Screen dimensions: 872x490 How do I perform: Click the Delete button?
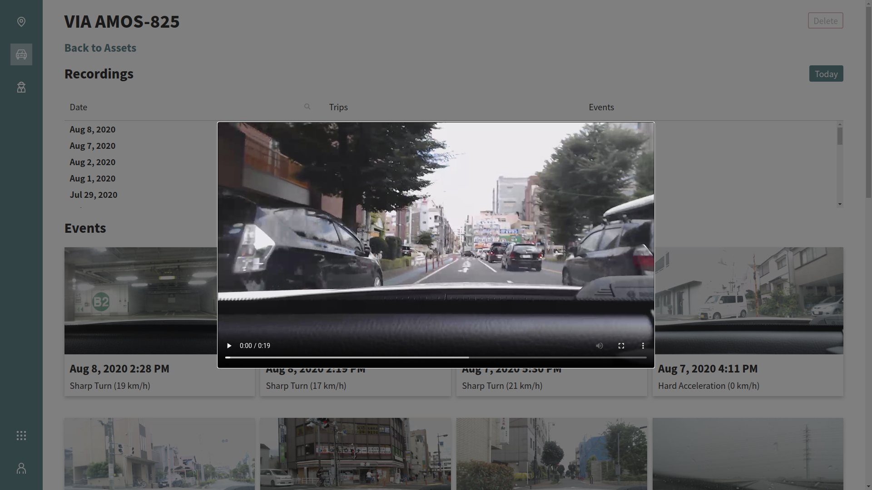(825, 21)
